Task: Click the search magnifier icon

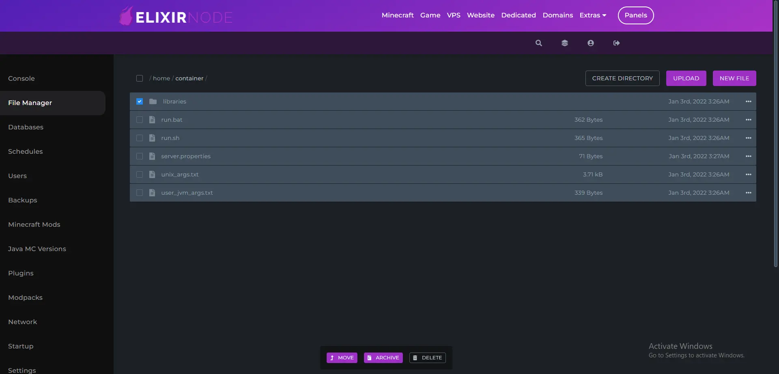Action: click(538, 43)
